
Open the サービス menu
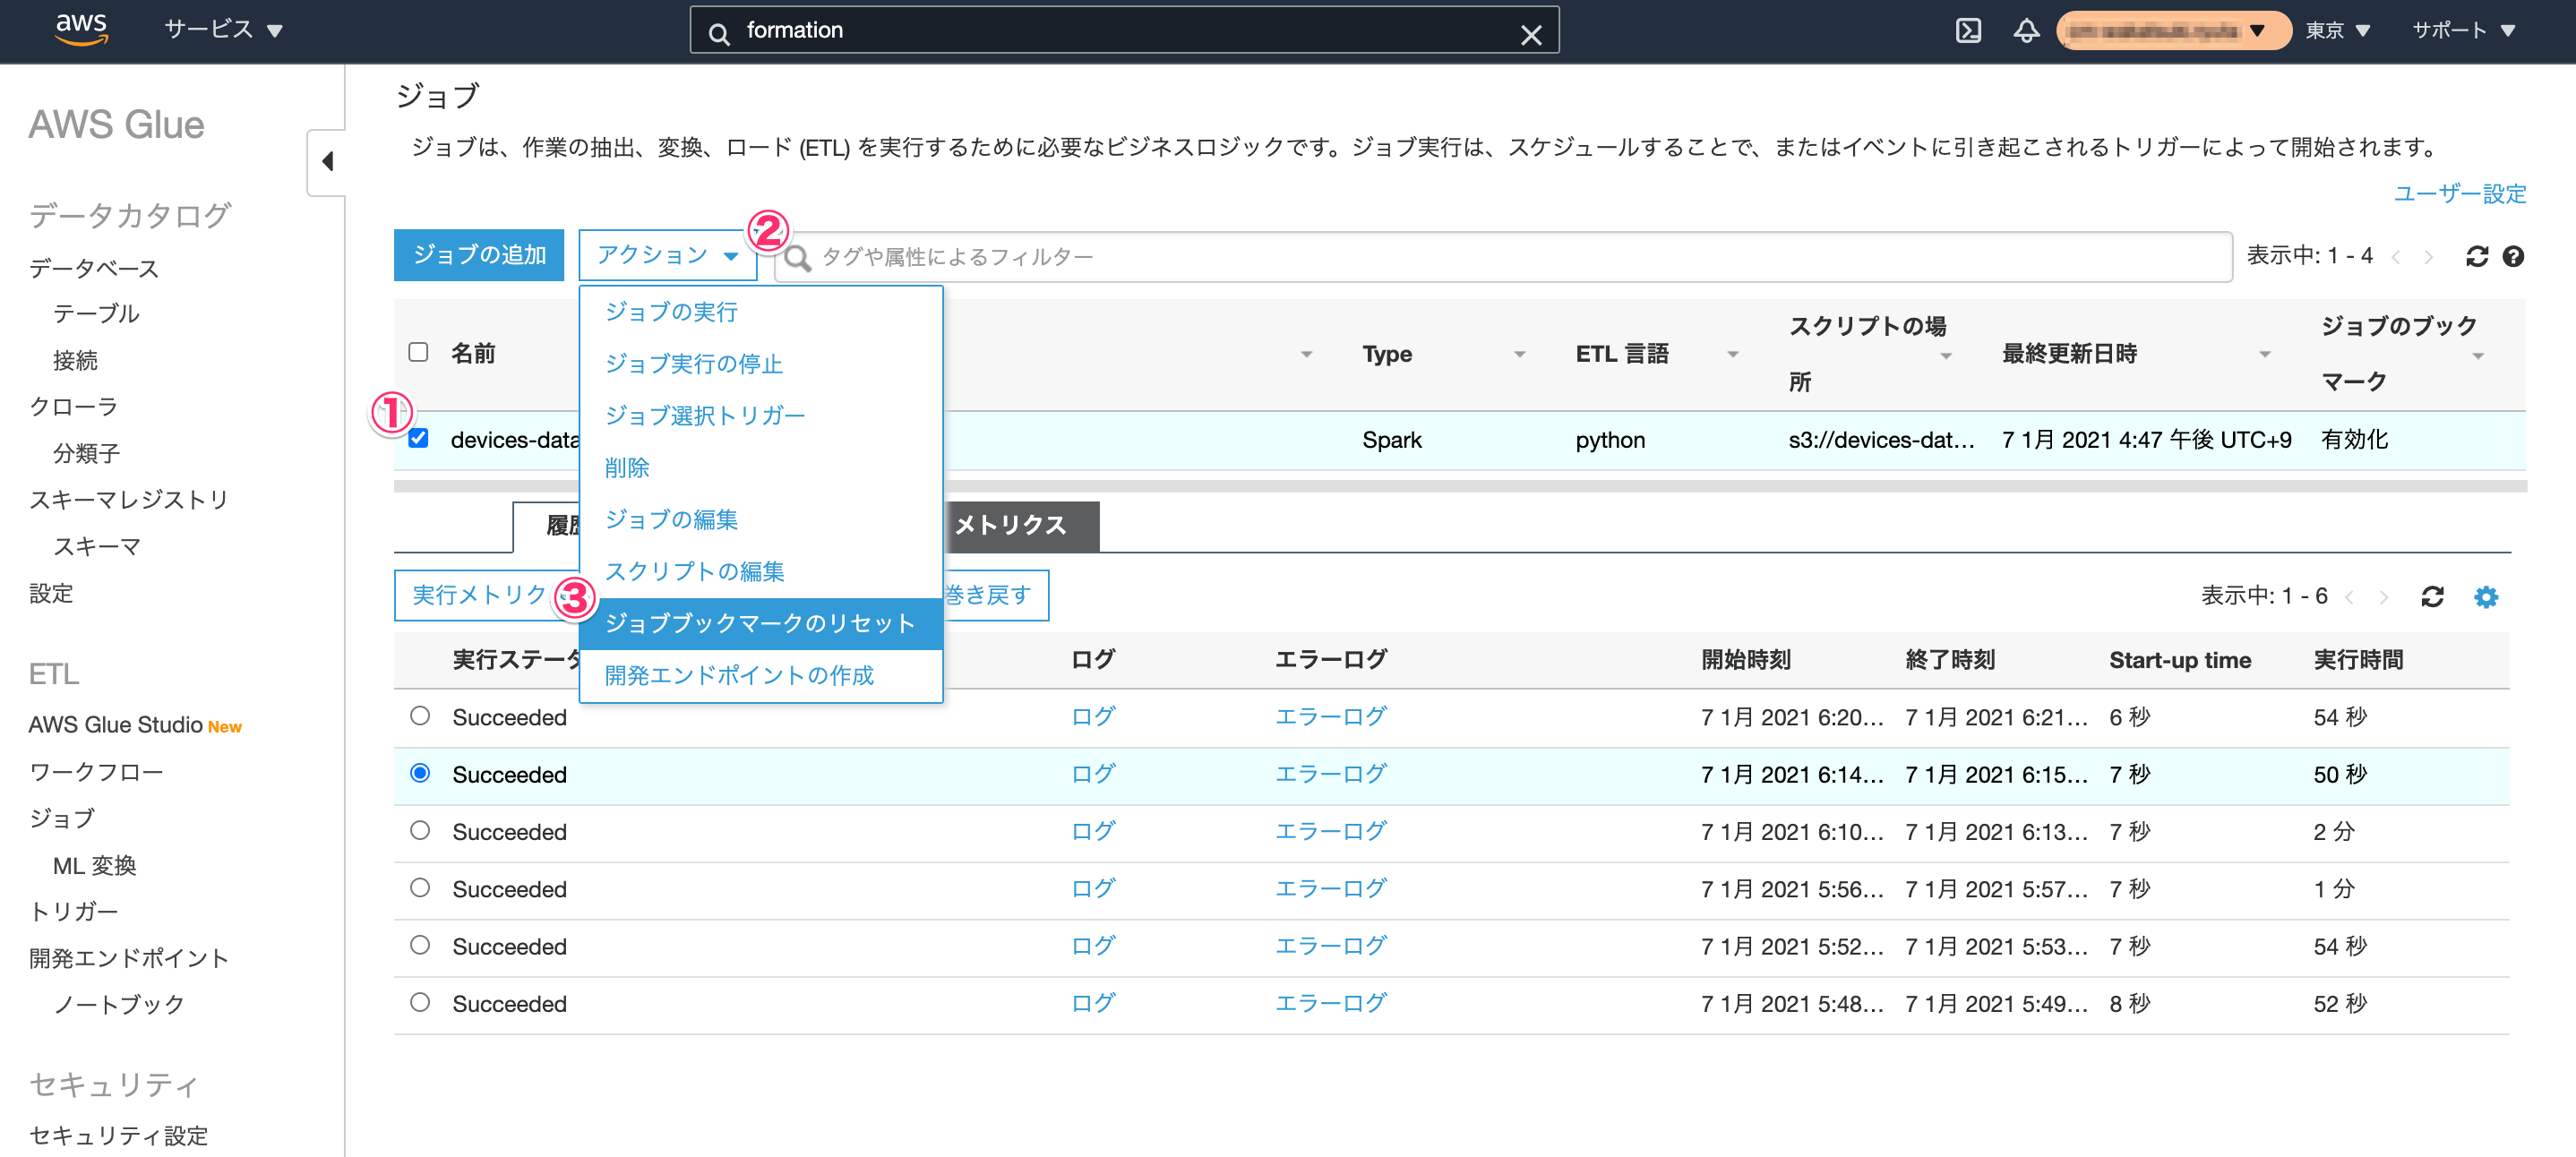(x=224, y=30)
